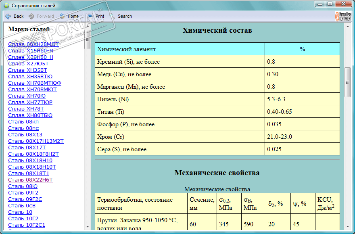This screenshot has width=355, height=234.
Task: Open link Сплав ХН70ВМЮТ
Action: (32, 89)
